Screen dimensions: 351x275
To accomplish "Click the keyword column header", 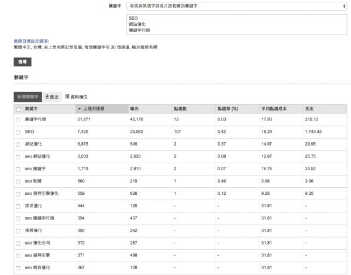I will 49,109.
